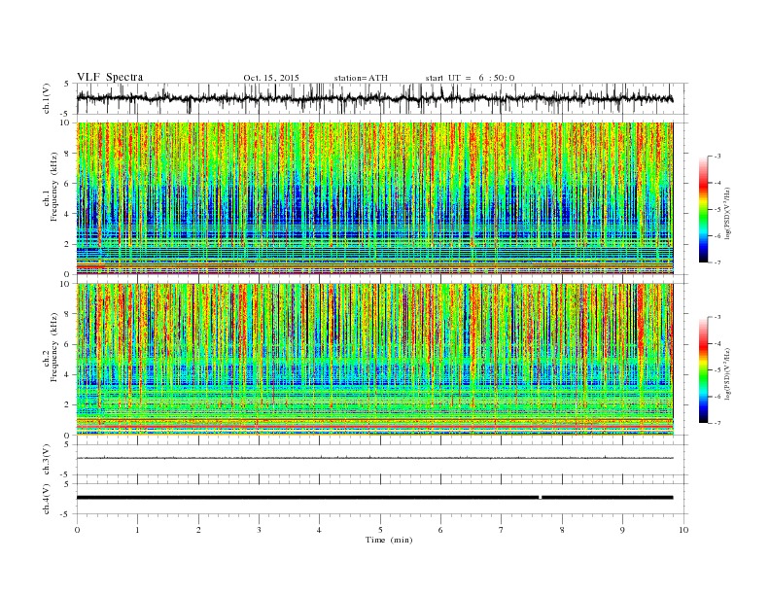
Task: Click the white gap in the ch.4 trace
Action: point(541,498)
